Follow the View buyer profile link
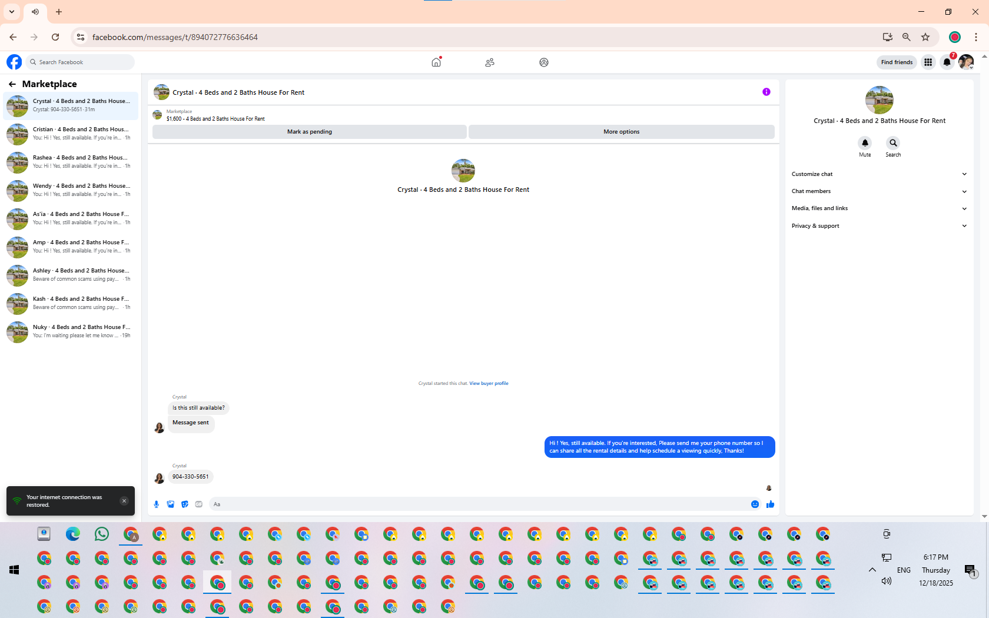The width and height of the screenshot is (989, 618). click(x=489, y=383)
